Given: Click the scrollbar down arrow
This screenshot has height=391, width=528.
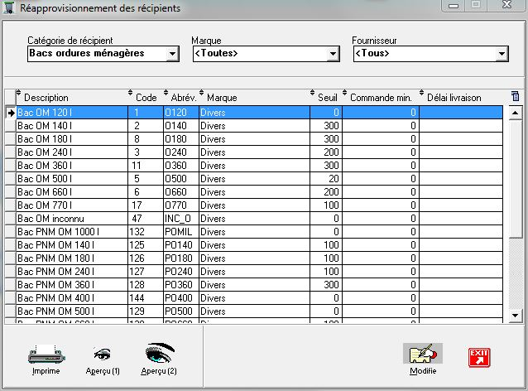Looking at the screenshot, I should click(x=516, y=315).
